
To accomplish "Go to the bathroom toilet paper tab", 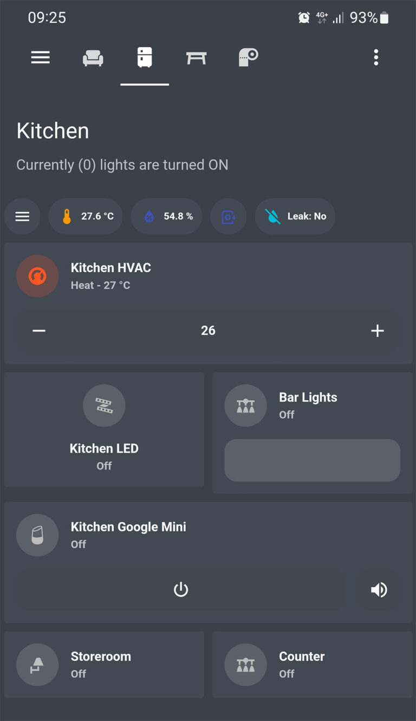I will [x=248, y=57].
